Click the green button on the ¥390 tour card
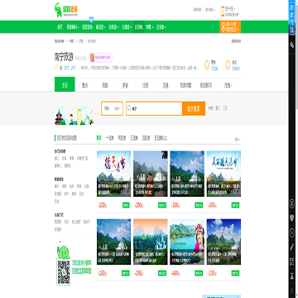The image size is (298, 298). click(235, 205)
